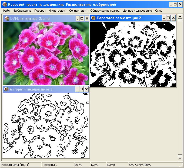Image resolution: width=184 pixels, height=168 pixels.
Task: Click the icon of Алгоритм водораздела 3 window
Action: (x=6, y=89)
